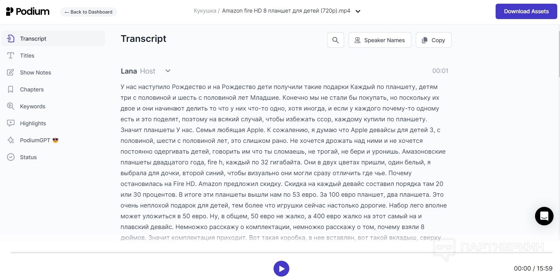Open the file name dropdown chevron
The height and width of the screenshot is (278, 560).
pyautogui.click(x=358, y=11)
